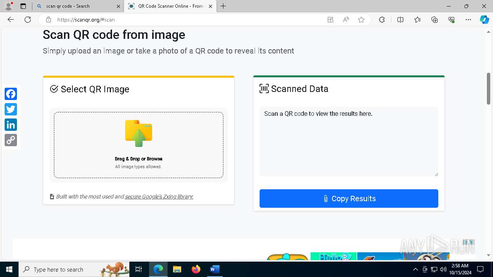Toggle Split screen view icon
The height and width of the screenshot is (277, 493).
400,20
